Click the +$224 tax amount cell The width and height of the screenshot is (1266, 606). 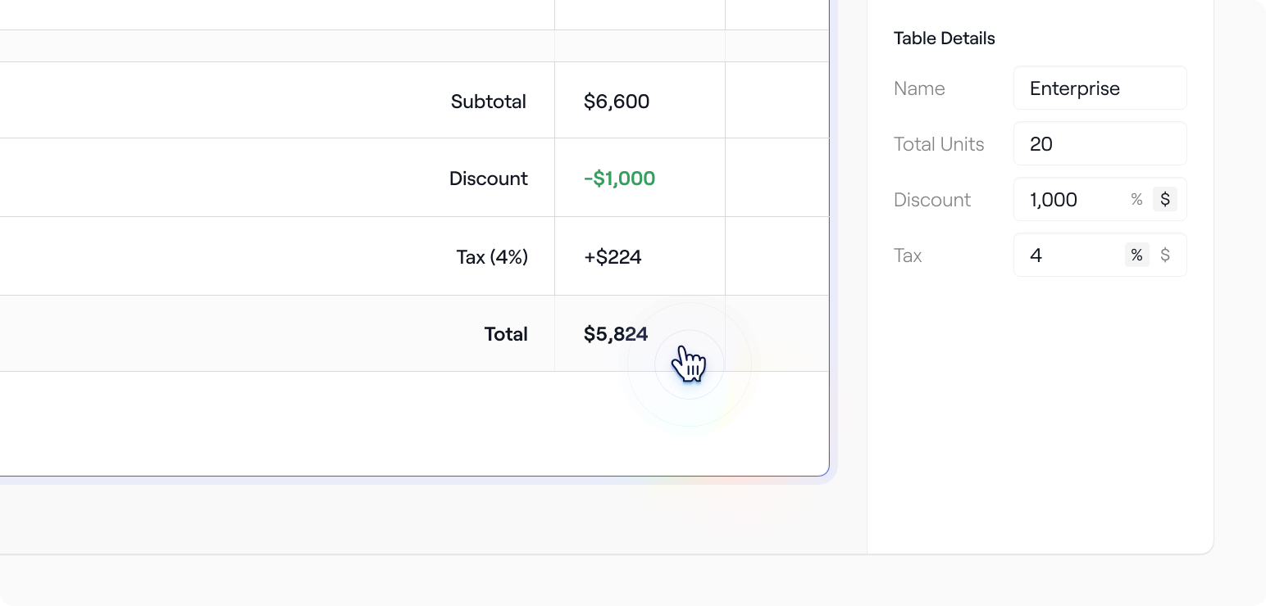click(613, 256)
